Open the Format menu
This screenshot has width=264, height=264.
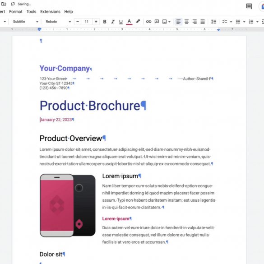pos(16,12)
